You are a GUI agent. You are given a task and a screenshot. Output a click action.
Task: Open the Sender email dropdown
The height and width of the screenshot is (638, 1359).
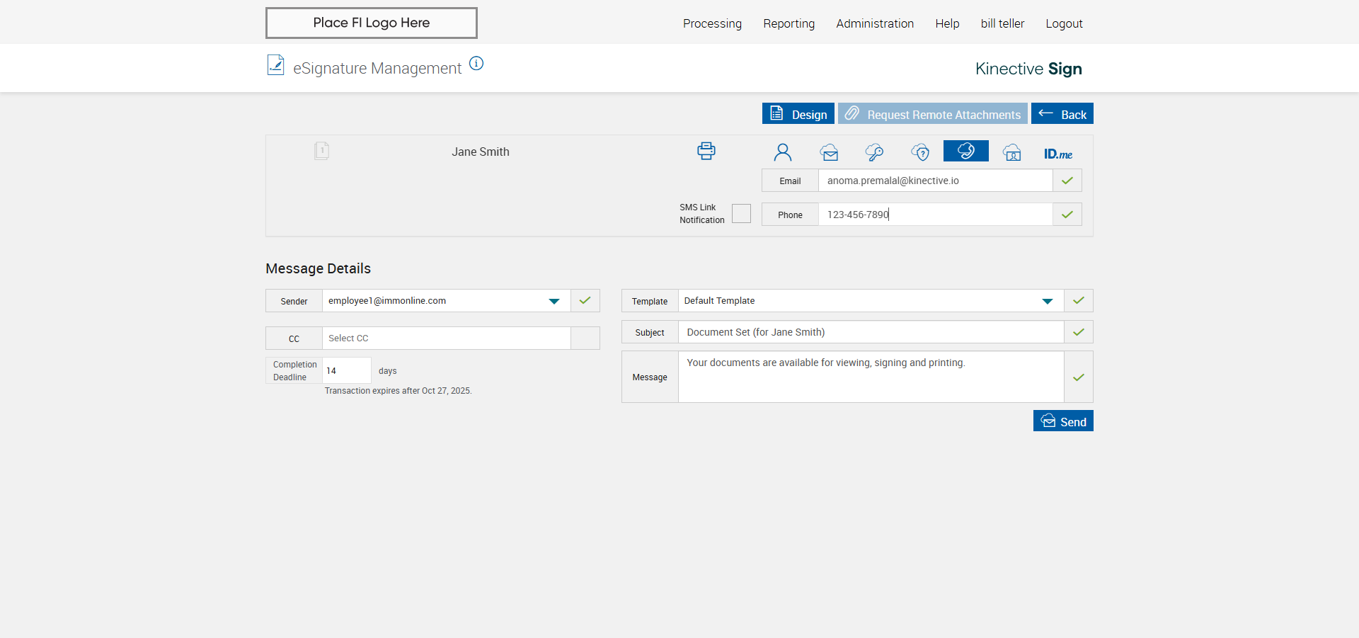coord(554,301)
